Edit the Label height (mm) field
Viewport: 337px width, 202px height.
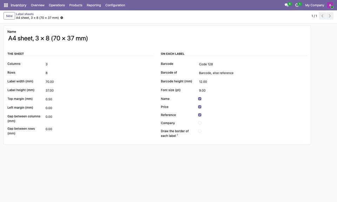pyautogui.click(x=99, y=90)
